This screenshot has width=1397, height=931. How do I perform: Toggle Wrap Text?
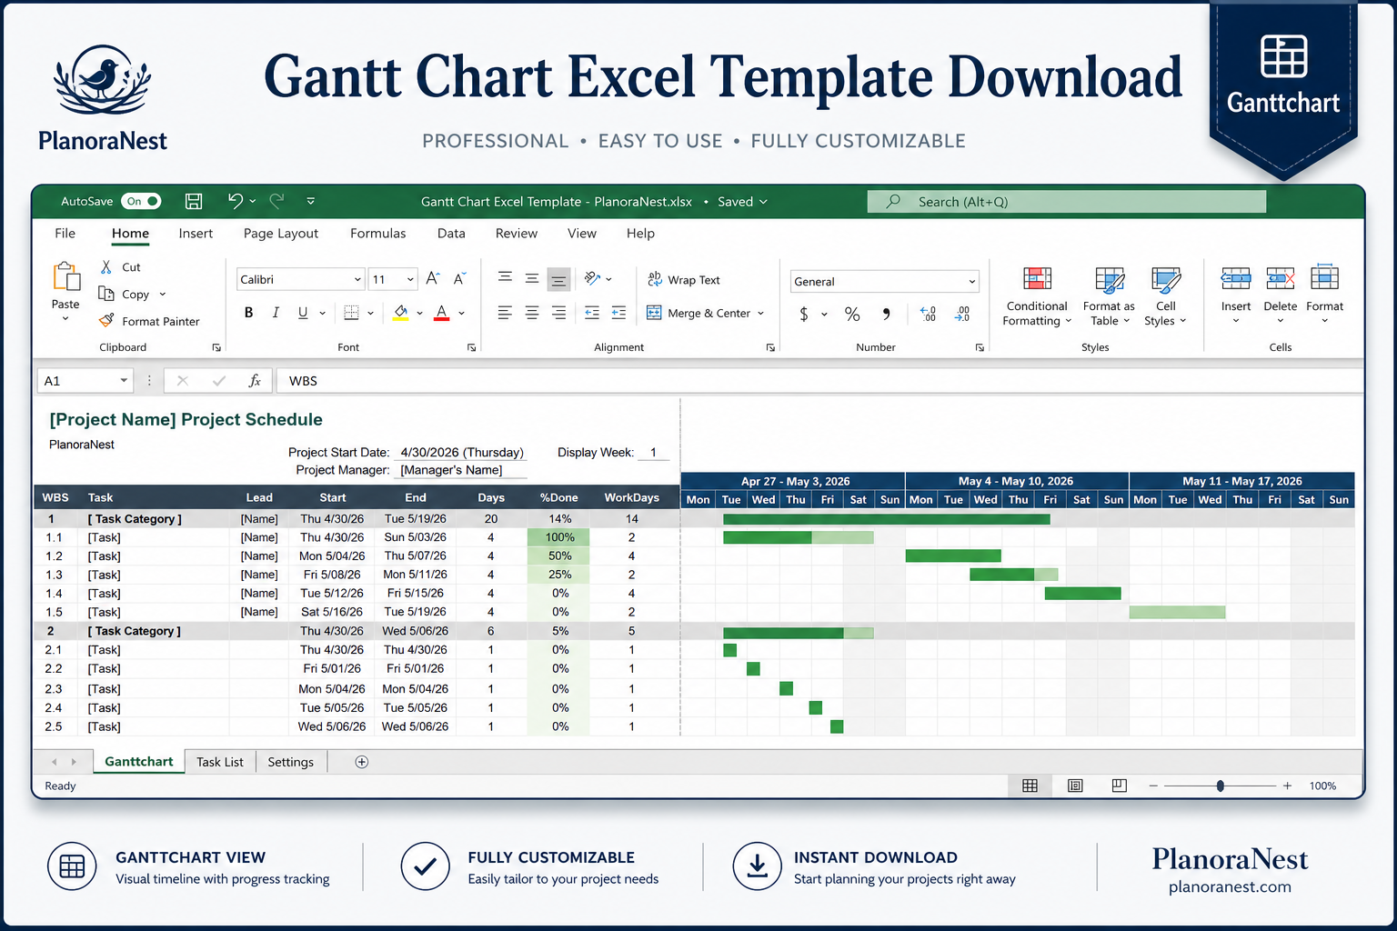tap(683, 280)
